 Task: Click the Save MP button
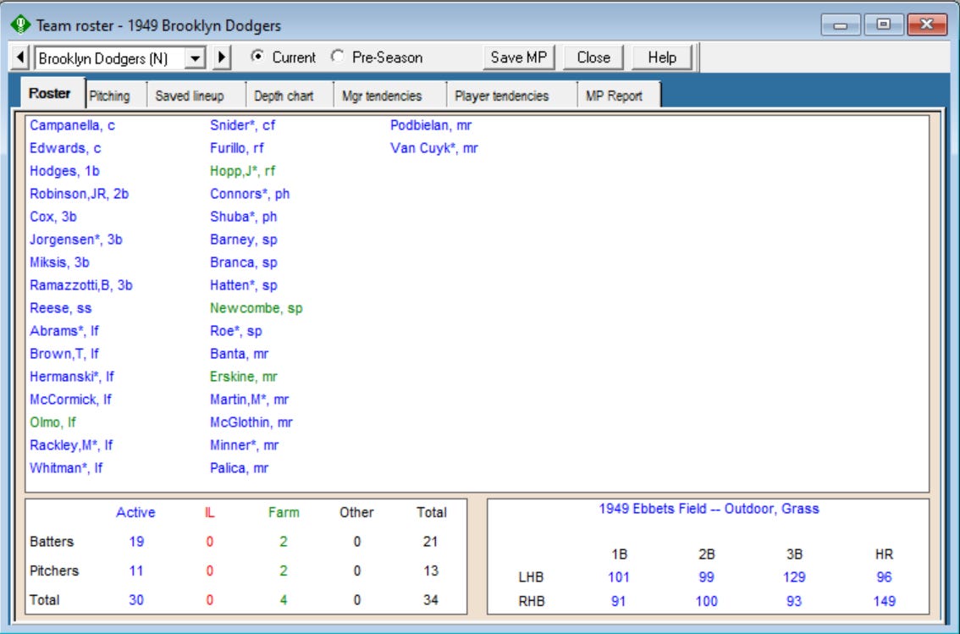[519, 58]
